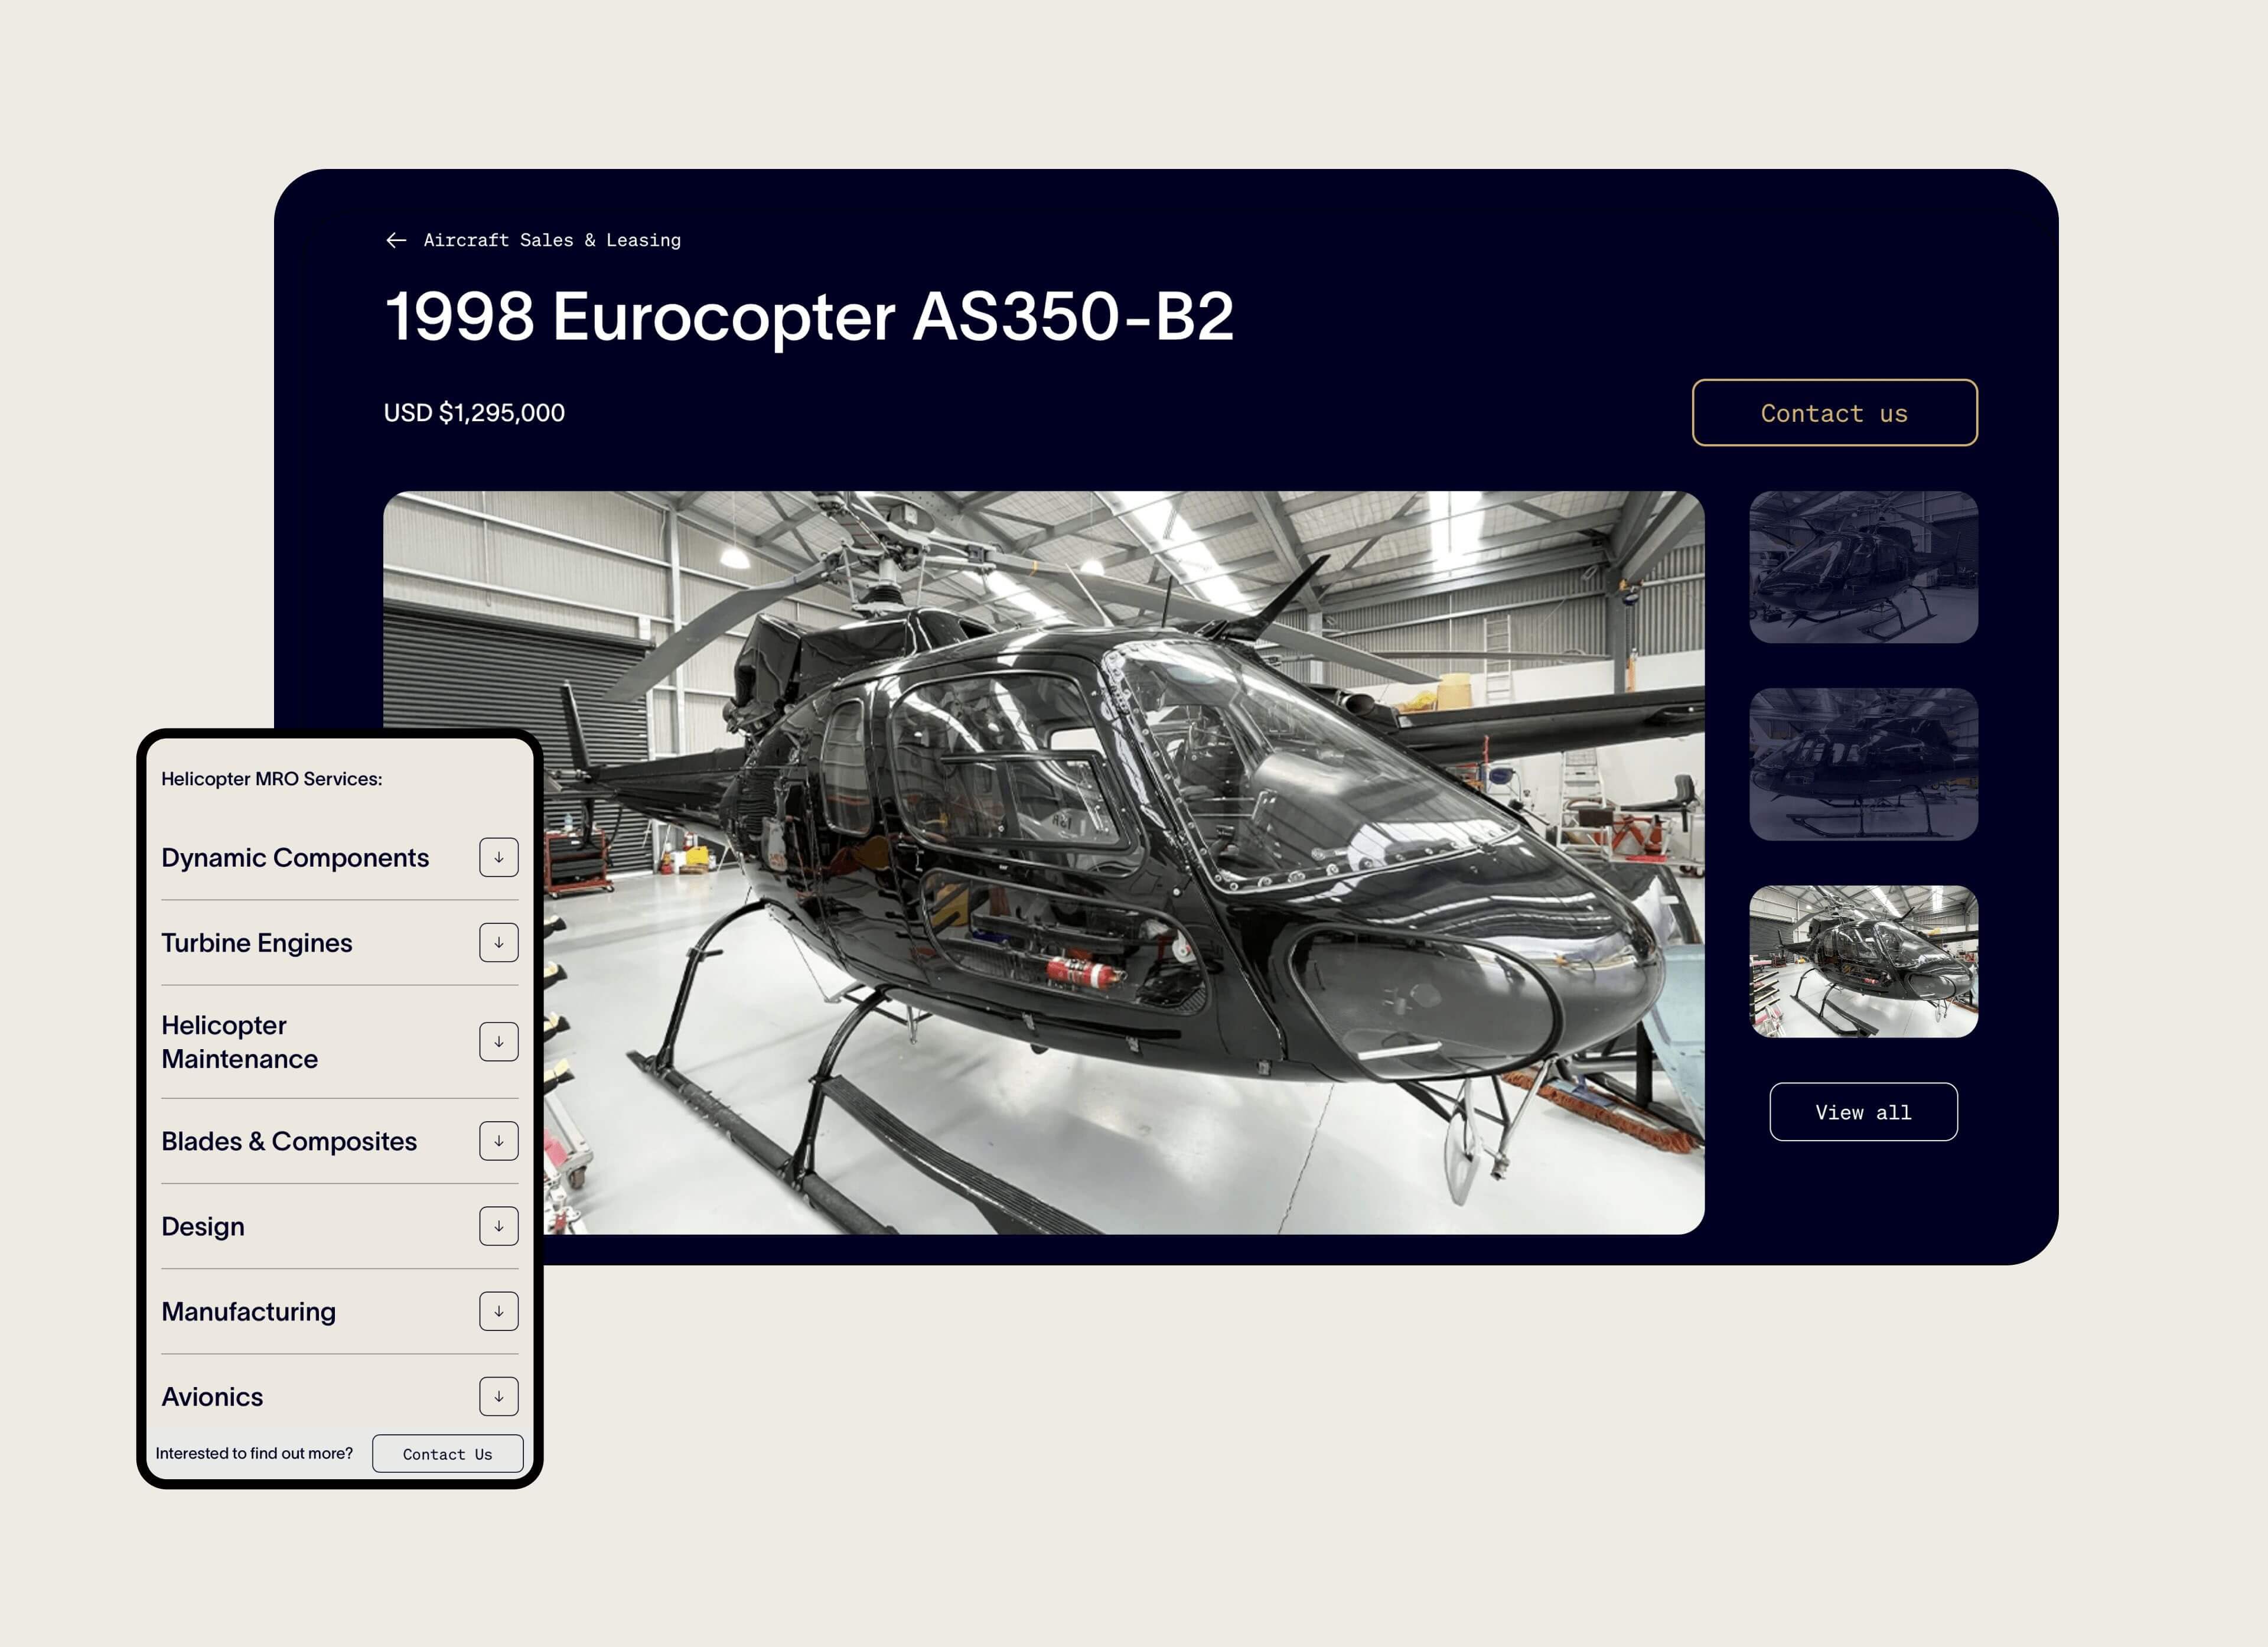Click the View all button

(1863, 1112)
